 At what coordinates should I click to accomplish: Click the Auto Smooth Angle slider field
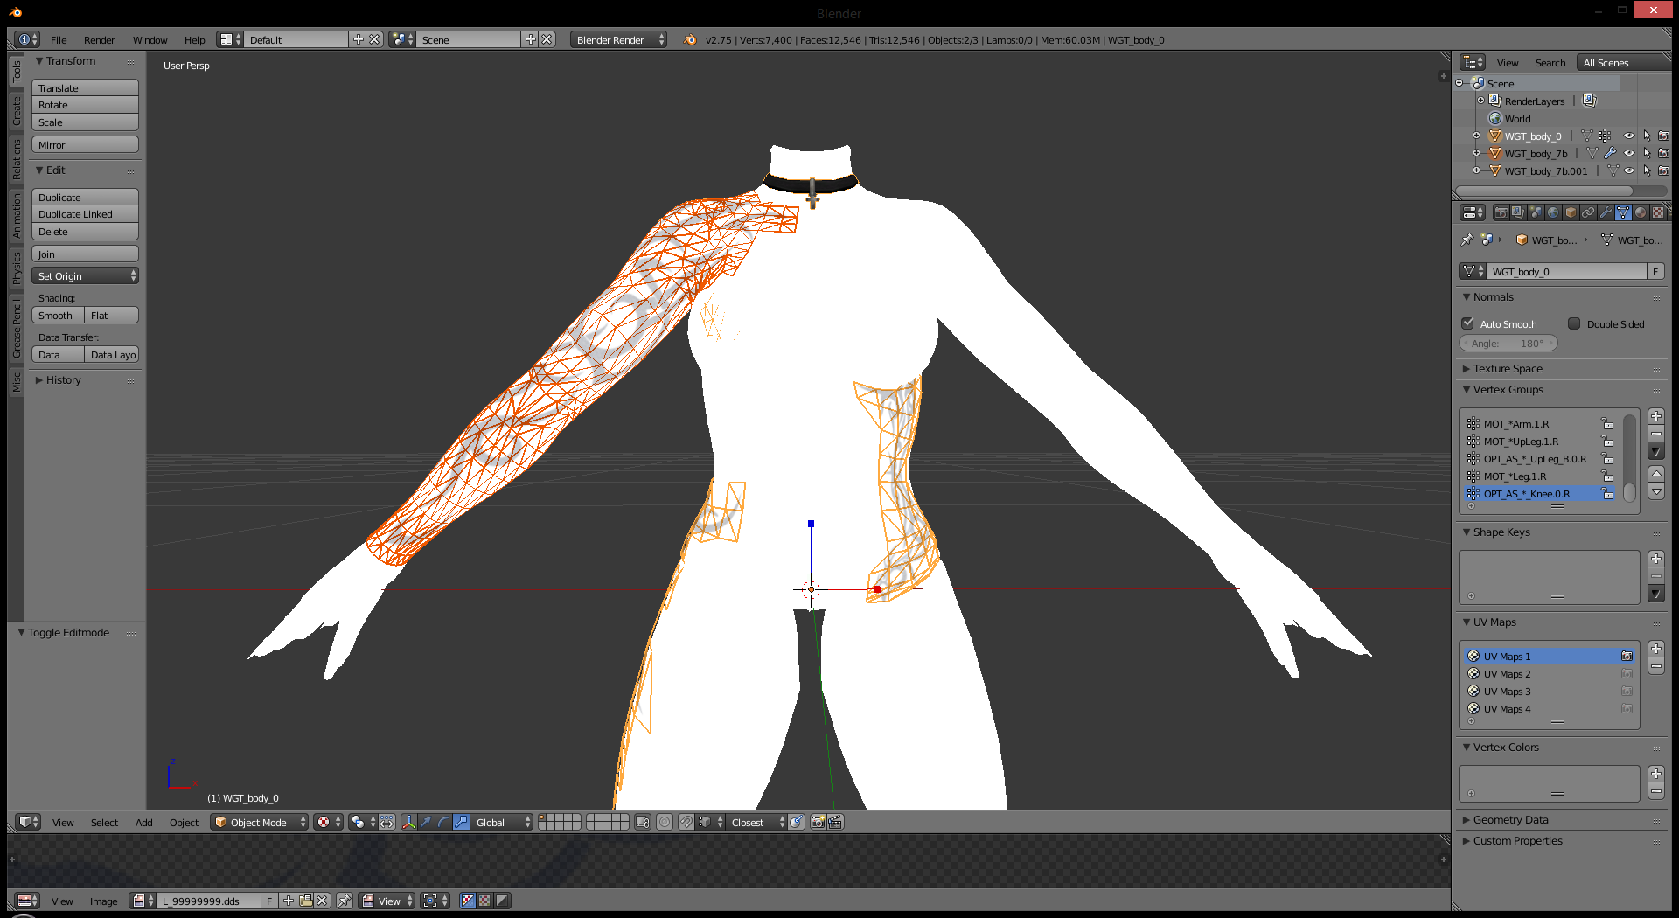(x=1508, y=344)
